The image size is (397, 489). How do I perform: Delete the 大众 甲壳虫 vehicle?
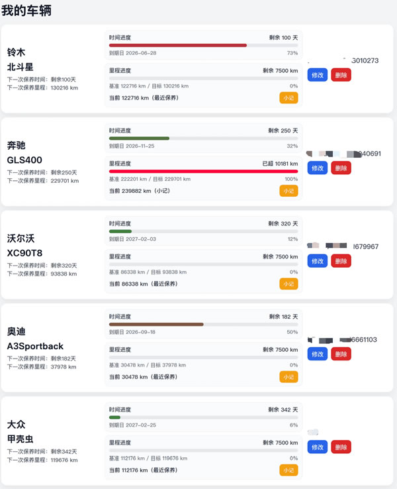[341, 447]
